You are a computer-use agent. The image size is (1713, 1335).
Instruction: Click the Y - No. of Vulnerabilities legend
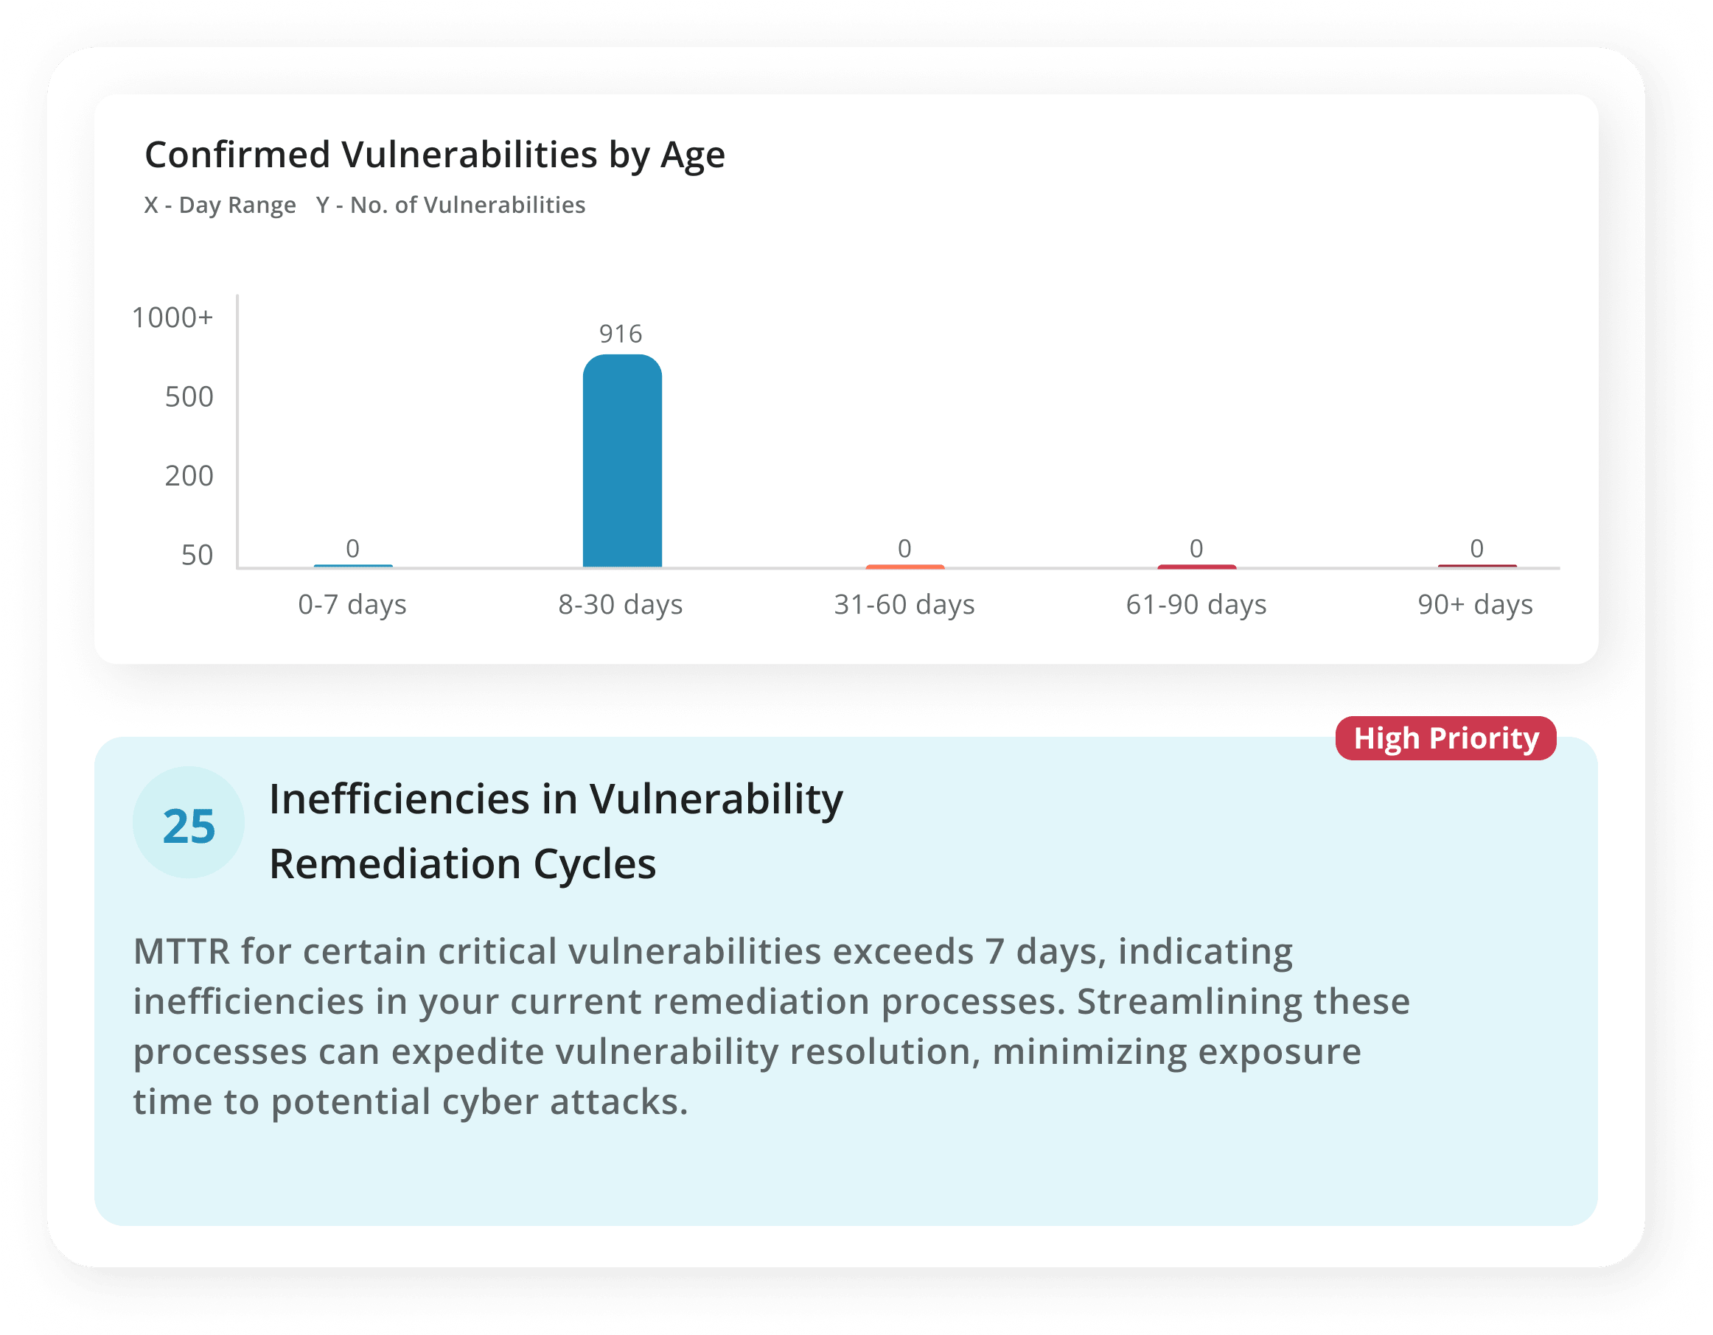coord(451,205)
